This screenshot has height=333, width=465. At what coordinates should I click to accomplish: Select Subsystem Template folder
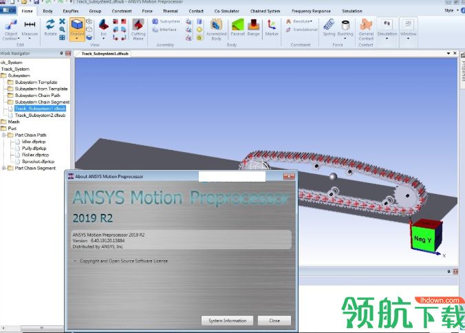[x=36, y=82]
